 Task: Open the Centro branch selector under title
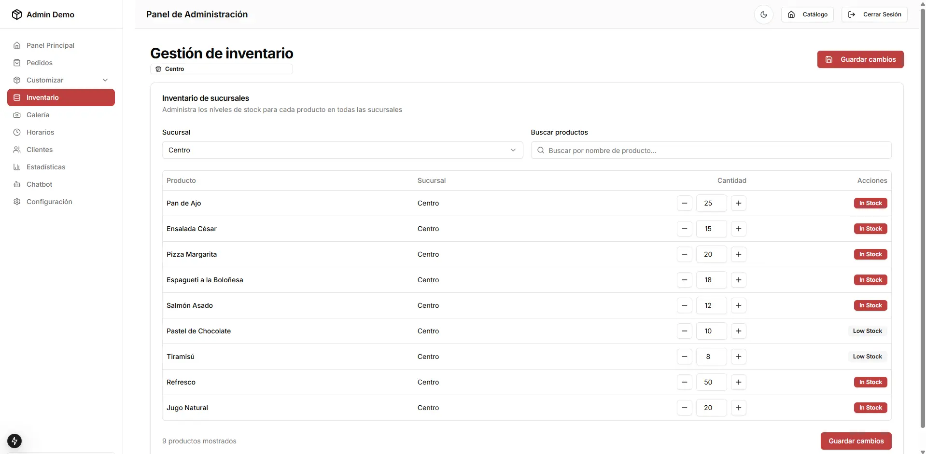tap(221, 69)
